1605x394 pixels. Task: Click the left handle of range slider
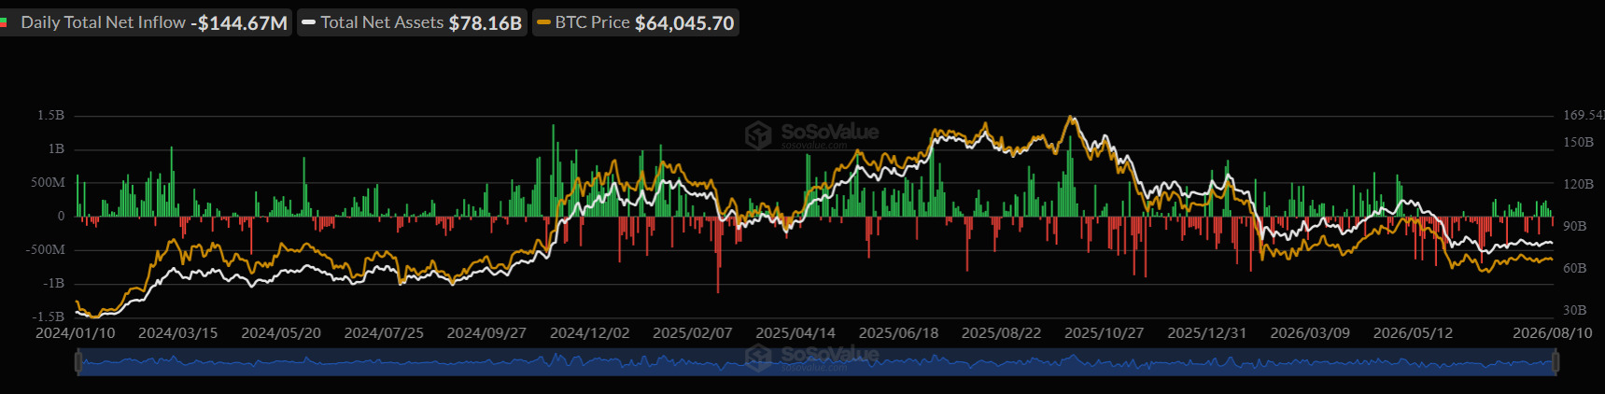coord(78,362)
